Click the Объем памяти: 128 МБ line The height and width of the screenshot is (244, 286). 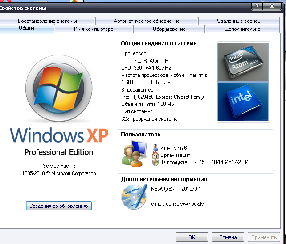pos(147,104)
